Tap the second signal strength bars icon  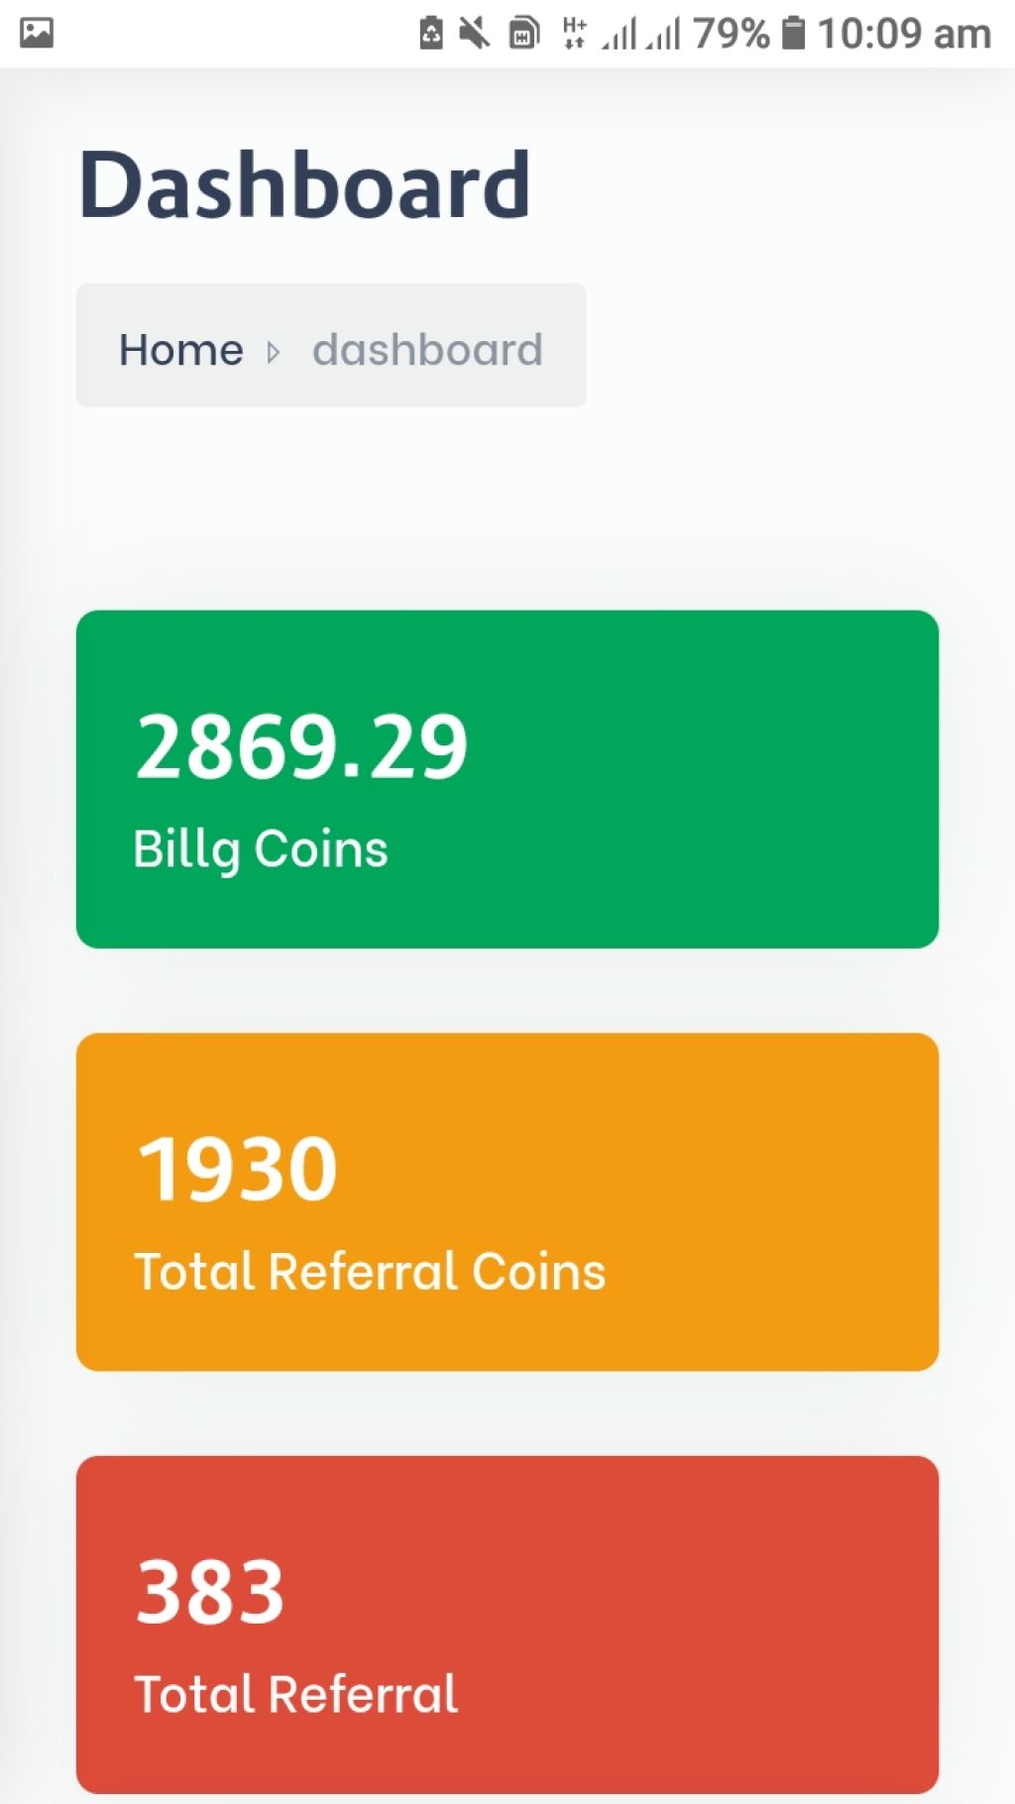click(x=663, y=34)
